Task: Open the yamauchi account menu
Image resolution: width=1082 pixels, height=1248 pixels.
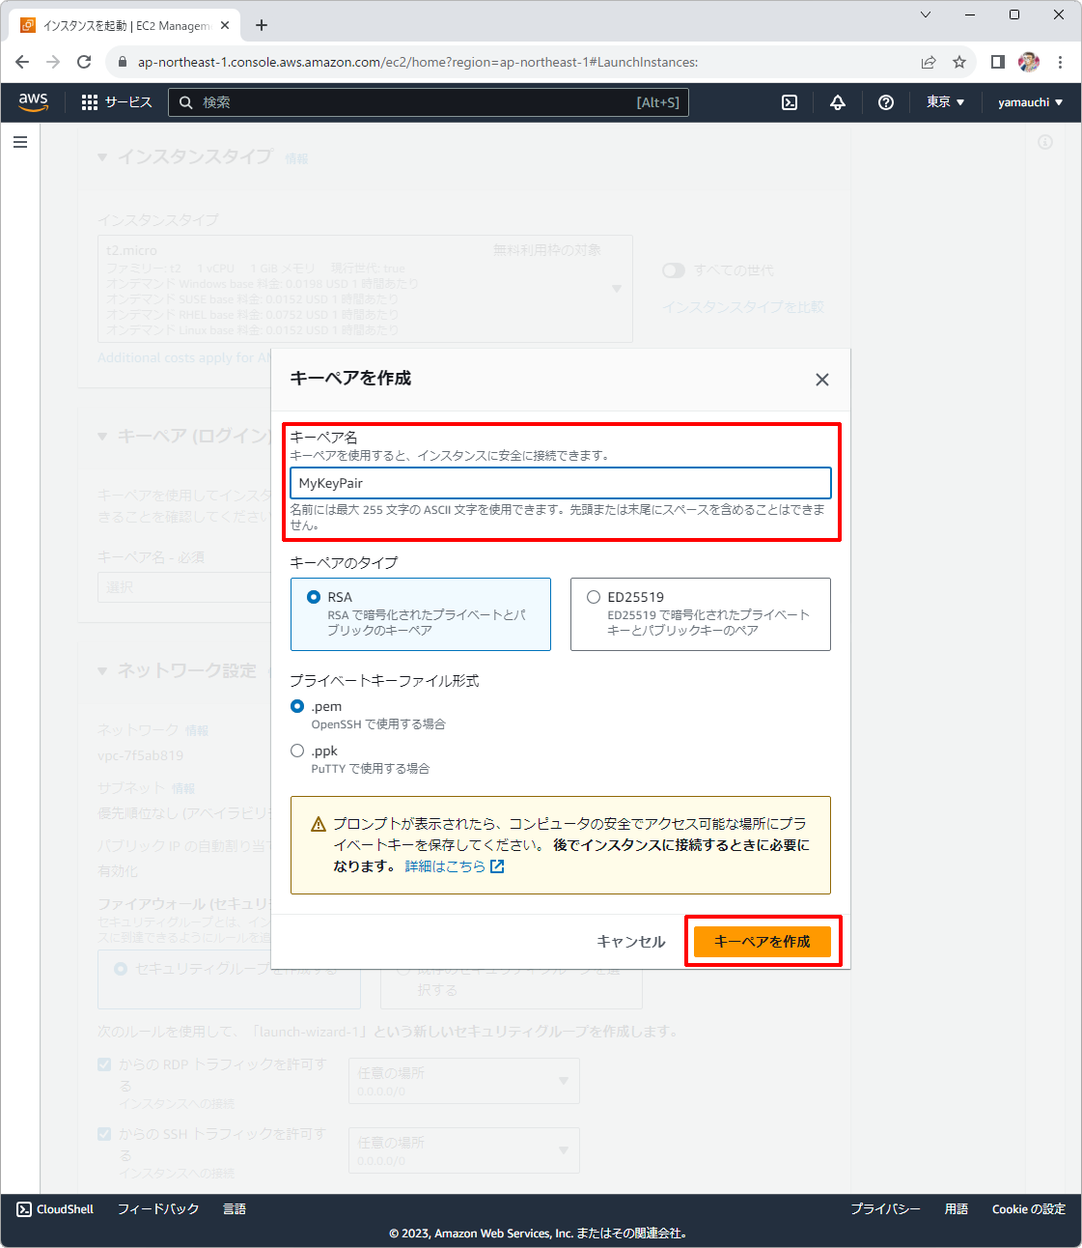Action: [x=1030, y=102]
